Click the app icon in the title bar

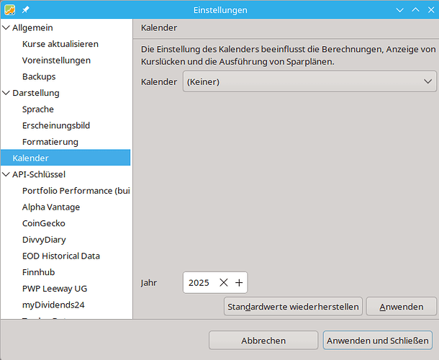coord(9,10)
